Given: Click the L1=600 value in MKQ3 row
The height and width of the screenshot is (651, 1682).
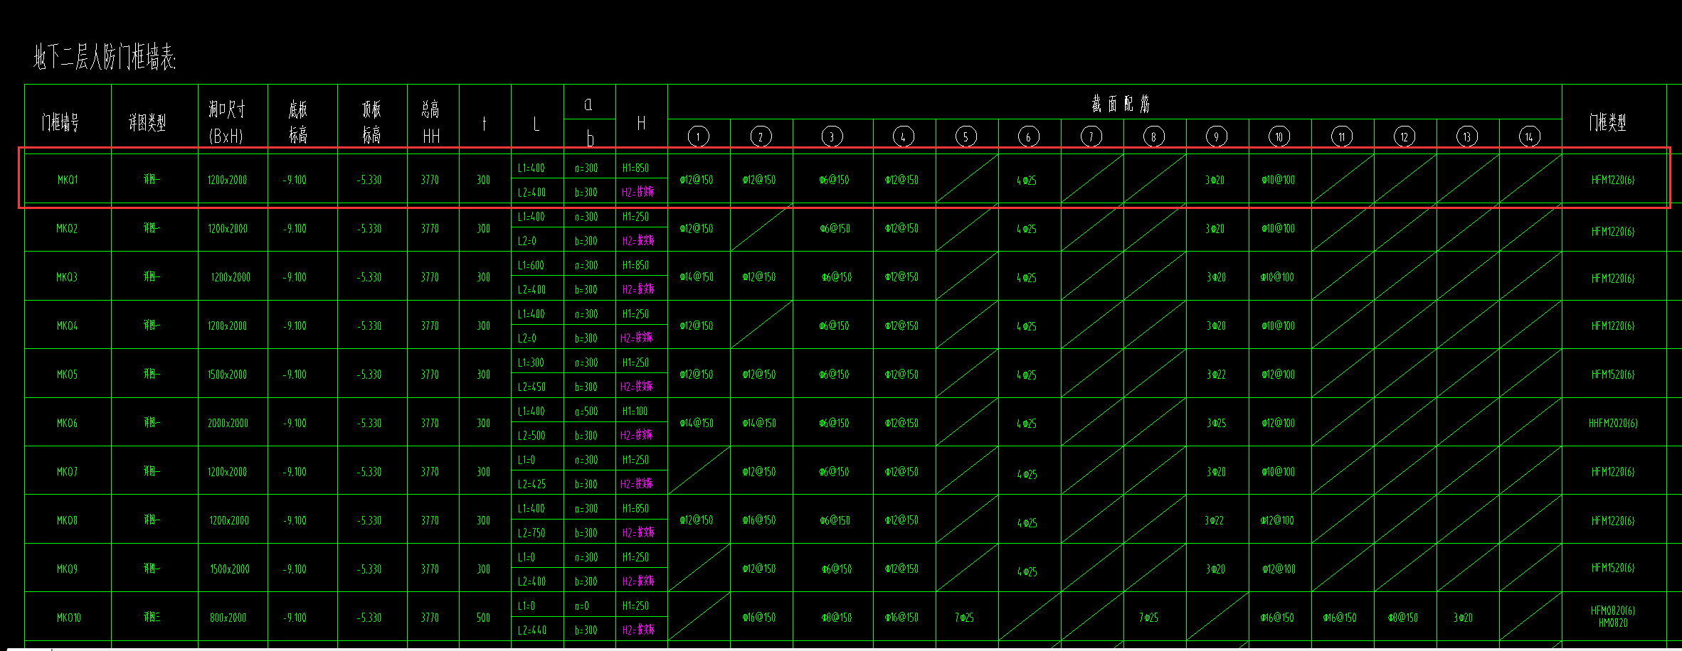Looking at the screenshot, I should tap(531, 265).
